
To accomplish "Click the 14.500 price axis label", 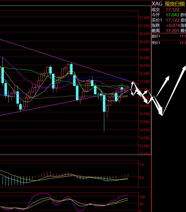I will click(x=144, y=130).
